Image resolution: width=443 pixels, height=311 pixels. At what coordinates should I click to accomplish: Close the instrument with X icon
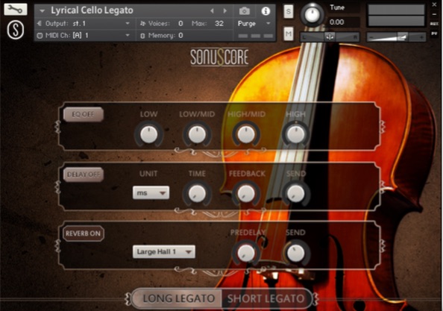(x=434, y=4)
